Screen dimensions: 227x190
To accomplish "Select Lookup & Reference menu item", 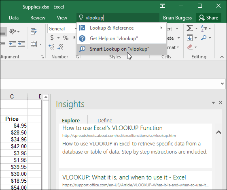I will [x=122, y=28].
